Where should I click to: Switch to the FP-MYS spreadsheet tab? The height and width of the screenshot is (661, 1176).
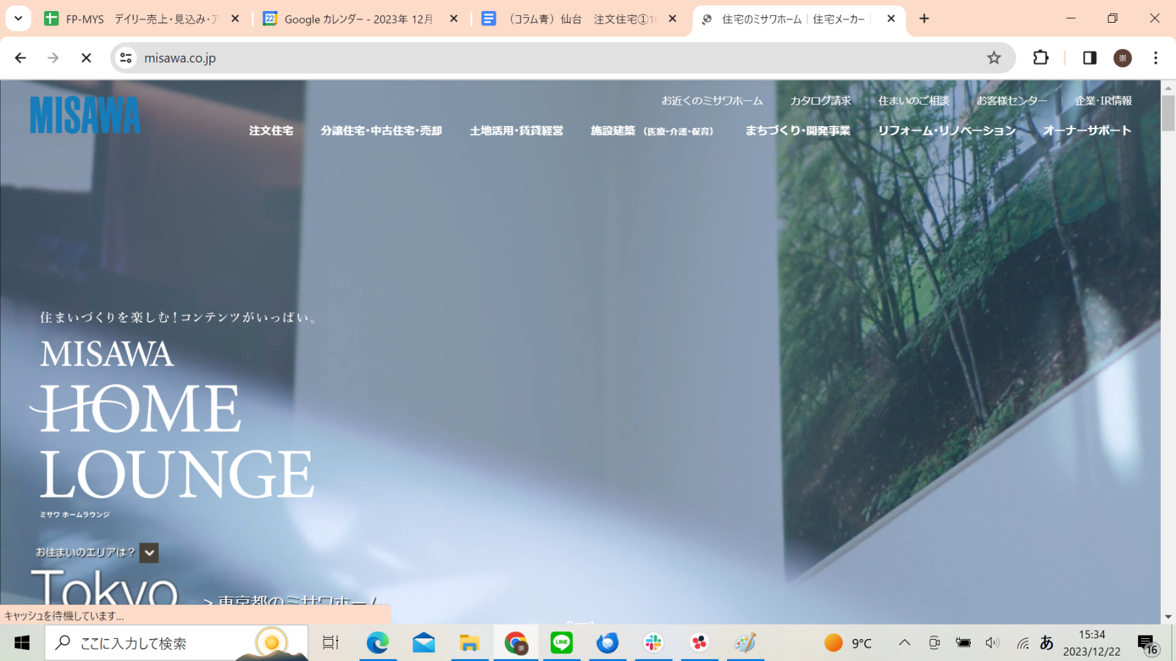[x=143, y=19]
